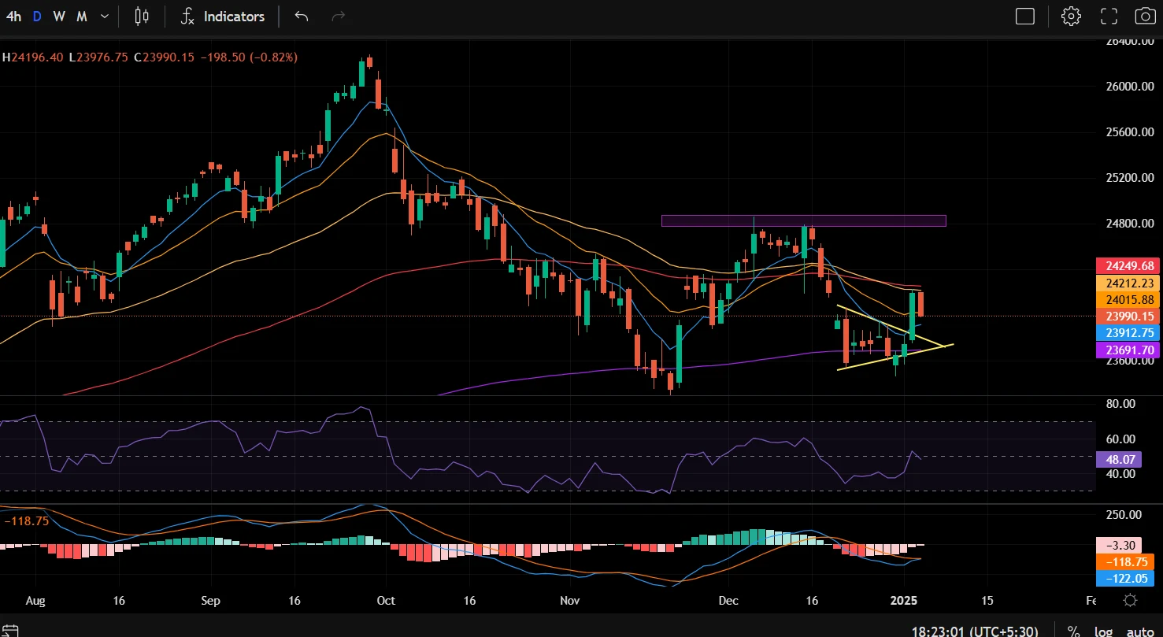
Task: Toggle logarithmic scale with log button
Action: [1103, 631]
